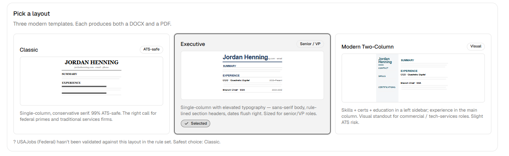Viewport: 509px width, 156px height.
Task: Choose the Modern Two-Column layout title
Action: (368, 47)
